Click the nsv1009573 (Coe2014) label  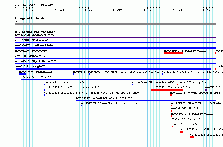(36, 77)
